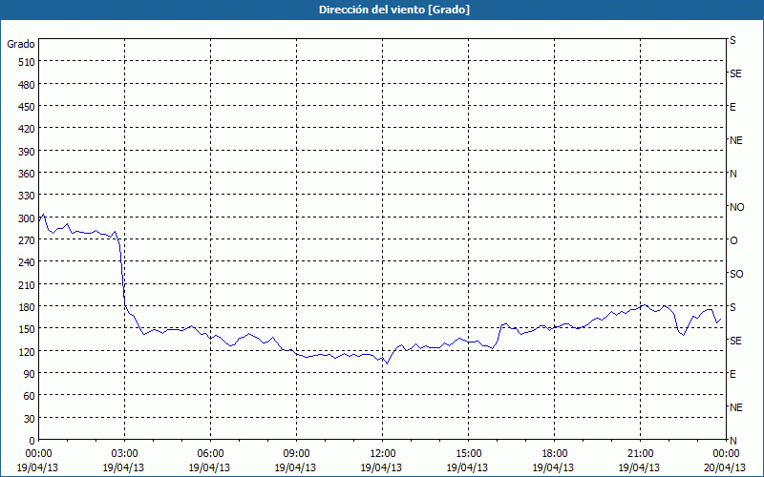Click the 'S' compass label level with 180

pyautogui.click(x=732, y=307)
